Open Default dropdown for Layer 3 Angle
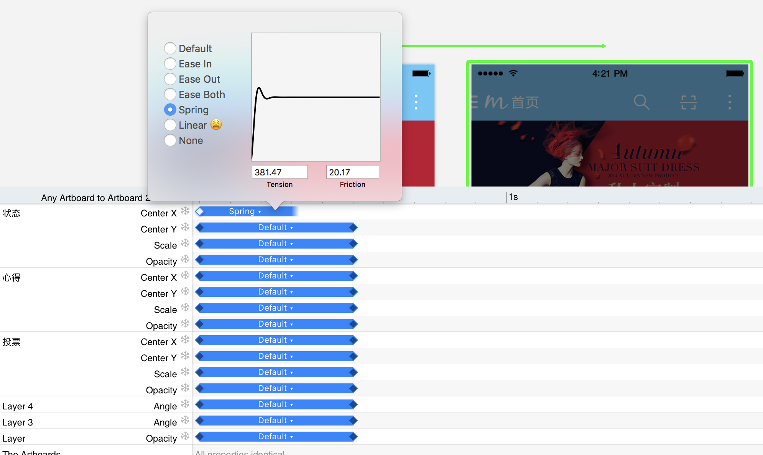The height and width of the screenshot is (455, 763). pyautogui.click(x=275, y=421)
